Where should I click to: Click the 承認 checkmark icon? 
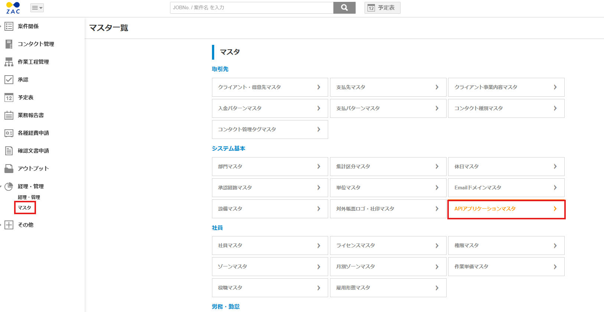(x=9, y=80)
